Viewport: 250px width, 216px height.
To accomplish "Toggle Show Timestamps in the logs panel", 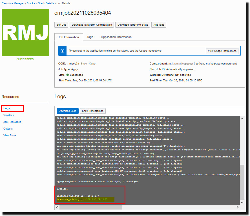I will pyautogui.click(x=93, y=111).
